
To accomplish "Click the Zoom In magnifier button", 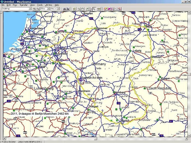I will (34, 9).
